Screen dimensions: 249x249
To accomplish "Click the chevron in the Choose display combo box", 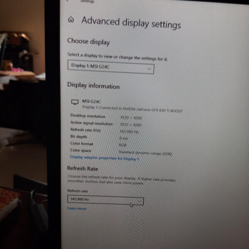I will 149,69.
